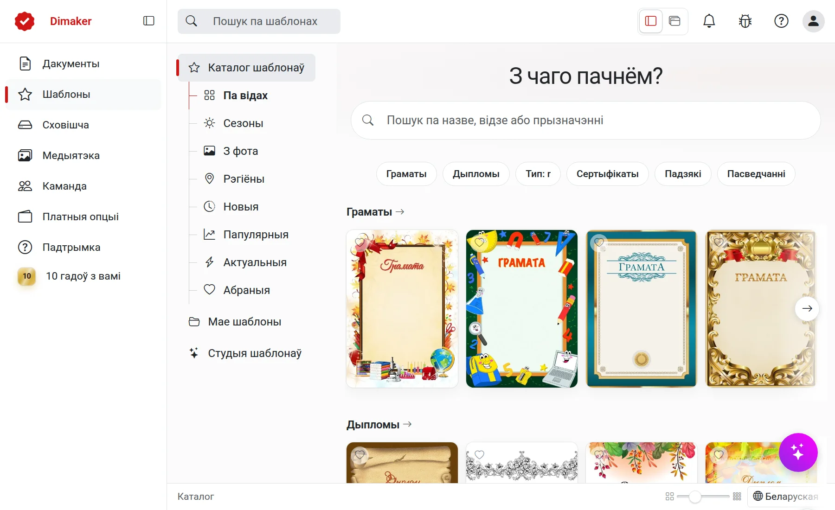Collapse the left sidebar panel icon
This screenshot has height=510, width=835.
click(x=148, y=21)
